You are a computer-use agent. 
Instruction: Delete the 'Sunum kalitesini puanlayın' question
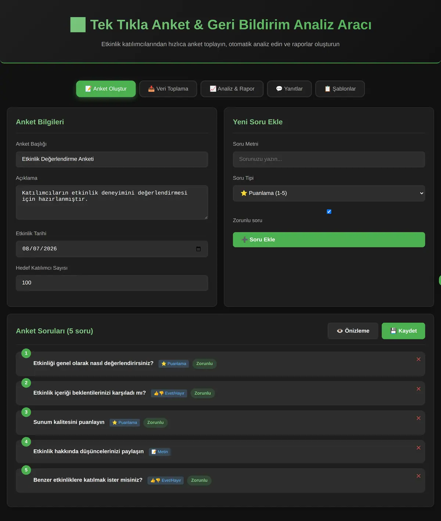418,418
